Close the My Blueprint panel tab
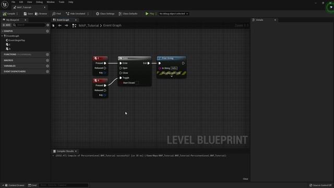Viewport: 334px width, 188px height. [26, 20]
